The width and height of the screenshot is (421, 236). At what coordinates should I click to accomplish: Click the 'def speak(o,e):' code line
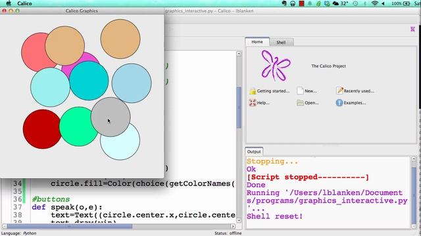tap(67, 207)
